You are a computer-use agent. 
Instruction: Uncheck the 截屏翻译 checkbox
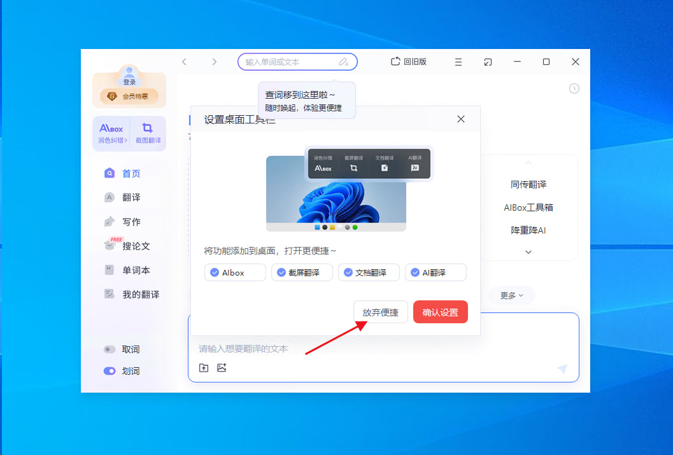281,272
